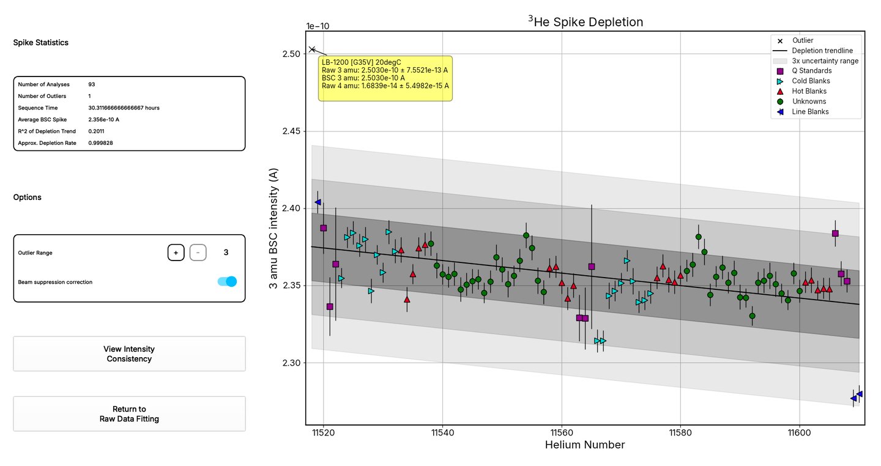
Task: Click the 'R^2 of Depletion Trend' label
Action: click(48, 131)
